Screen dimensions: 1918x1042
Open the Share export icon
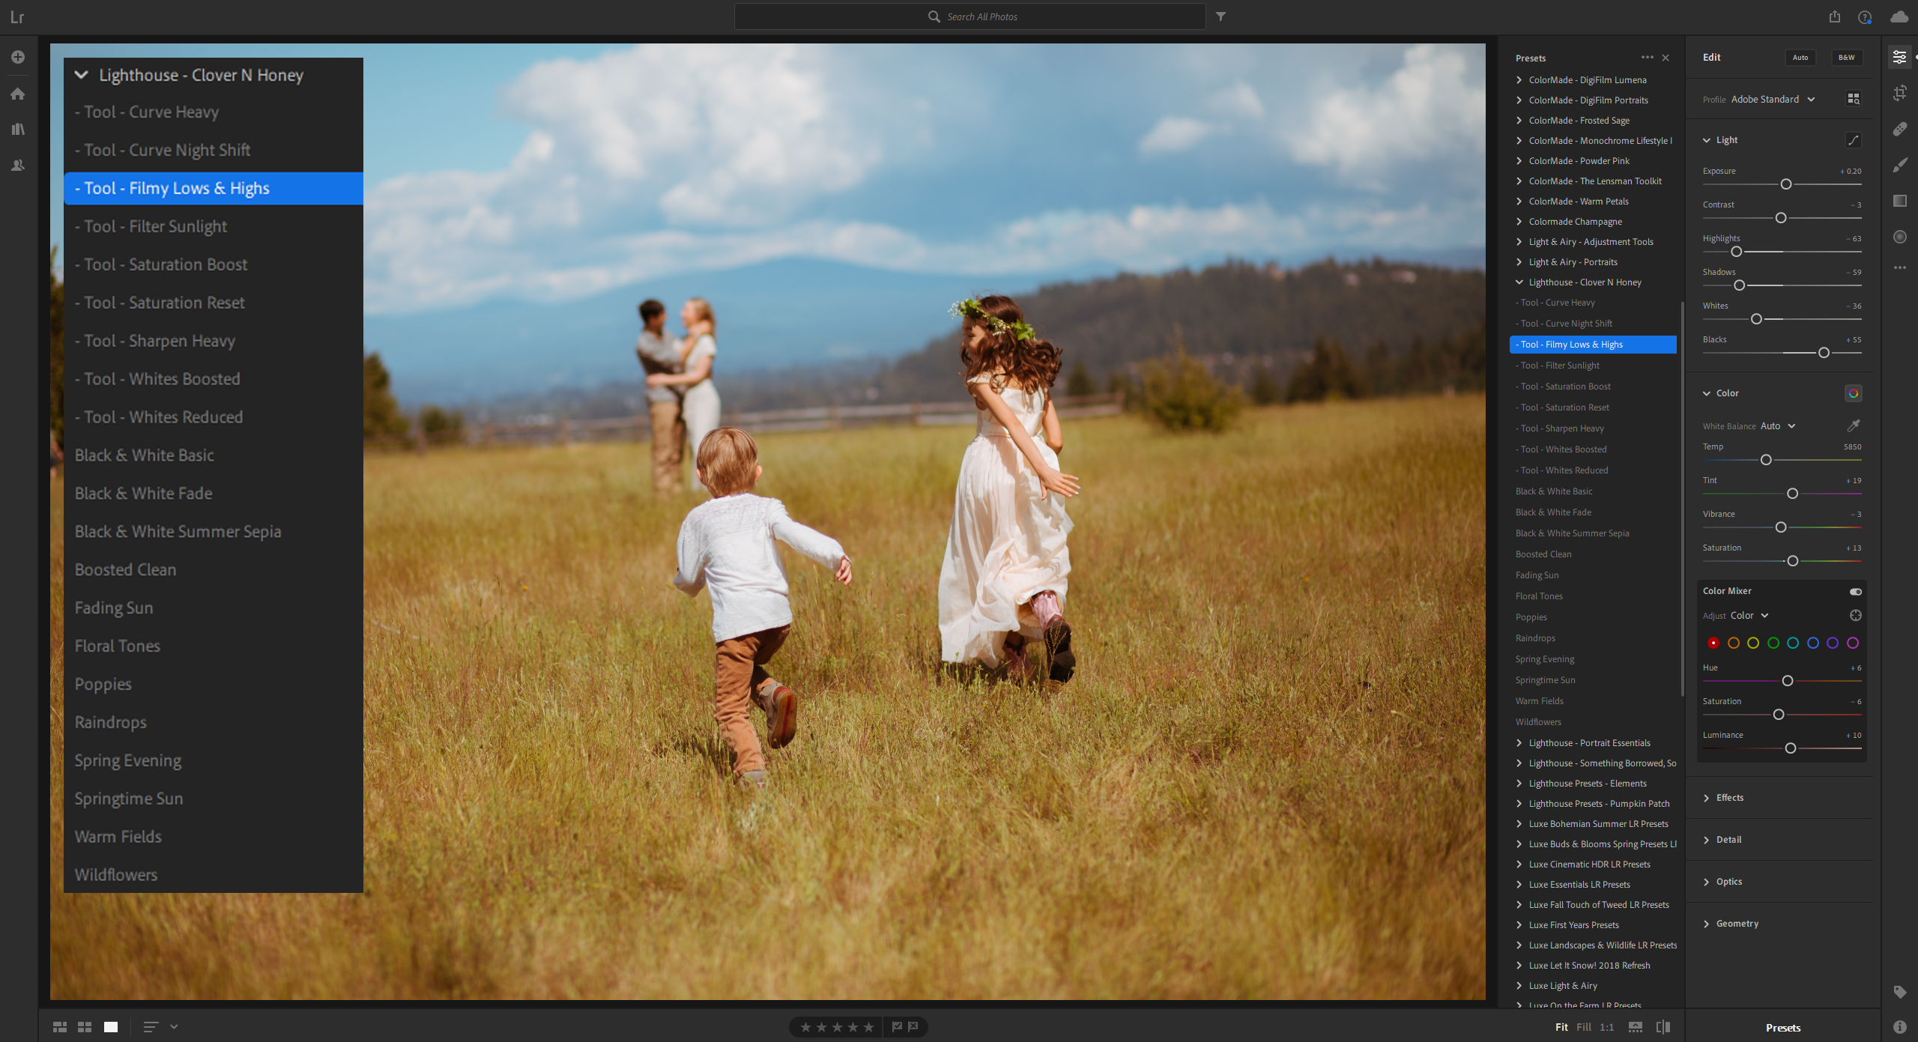pyautogui.click(x=1835, y=16)
